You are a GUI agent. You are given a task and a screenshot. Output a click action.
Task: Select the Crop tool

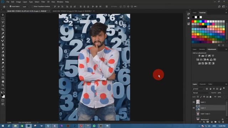click(x=3, y=30)
